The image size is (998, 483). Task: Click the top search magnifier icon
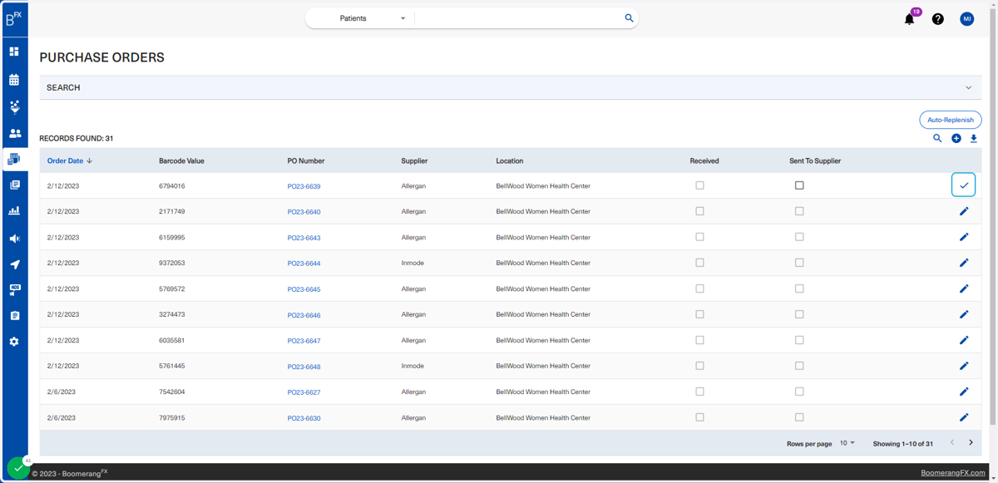click(629, 18)
